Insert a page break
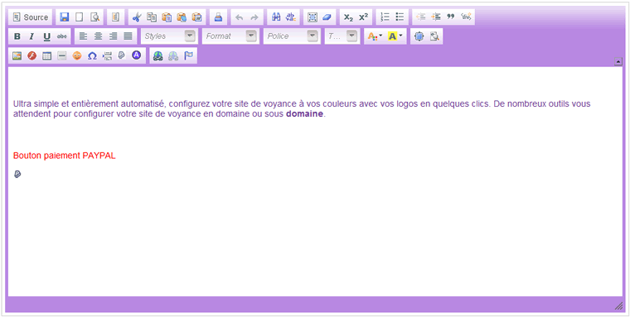The width and height of the screenshot is (630, 317). (107, 55)
